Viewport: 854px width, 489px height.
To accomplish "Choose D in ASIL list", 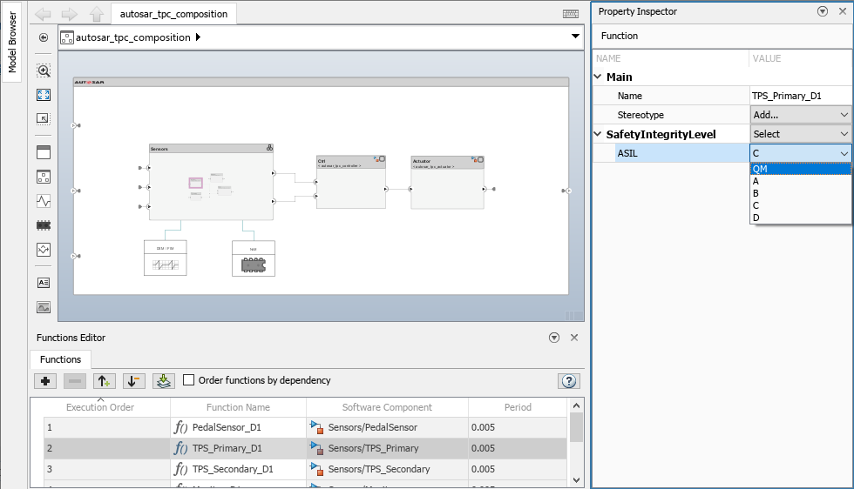I will point(801,218).
